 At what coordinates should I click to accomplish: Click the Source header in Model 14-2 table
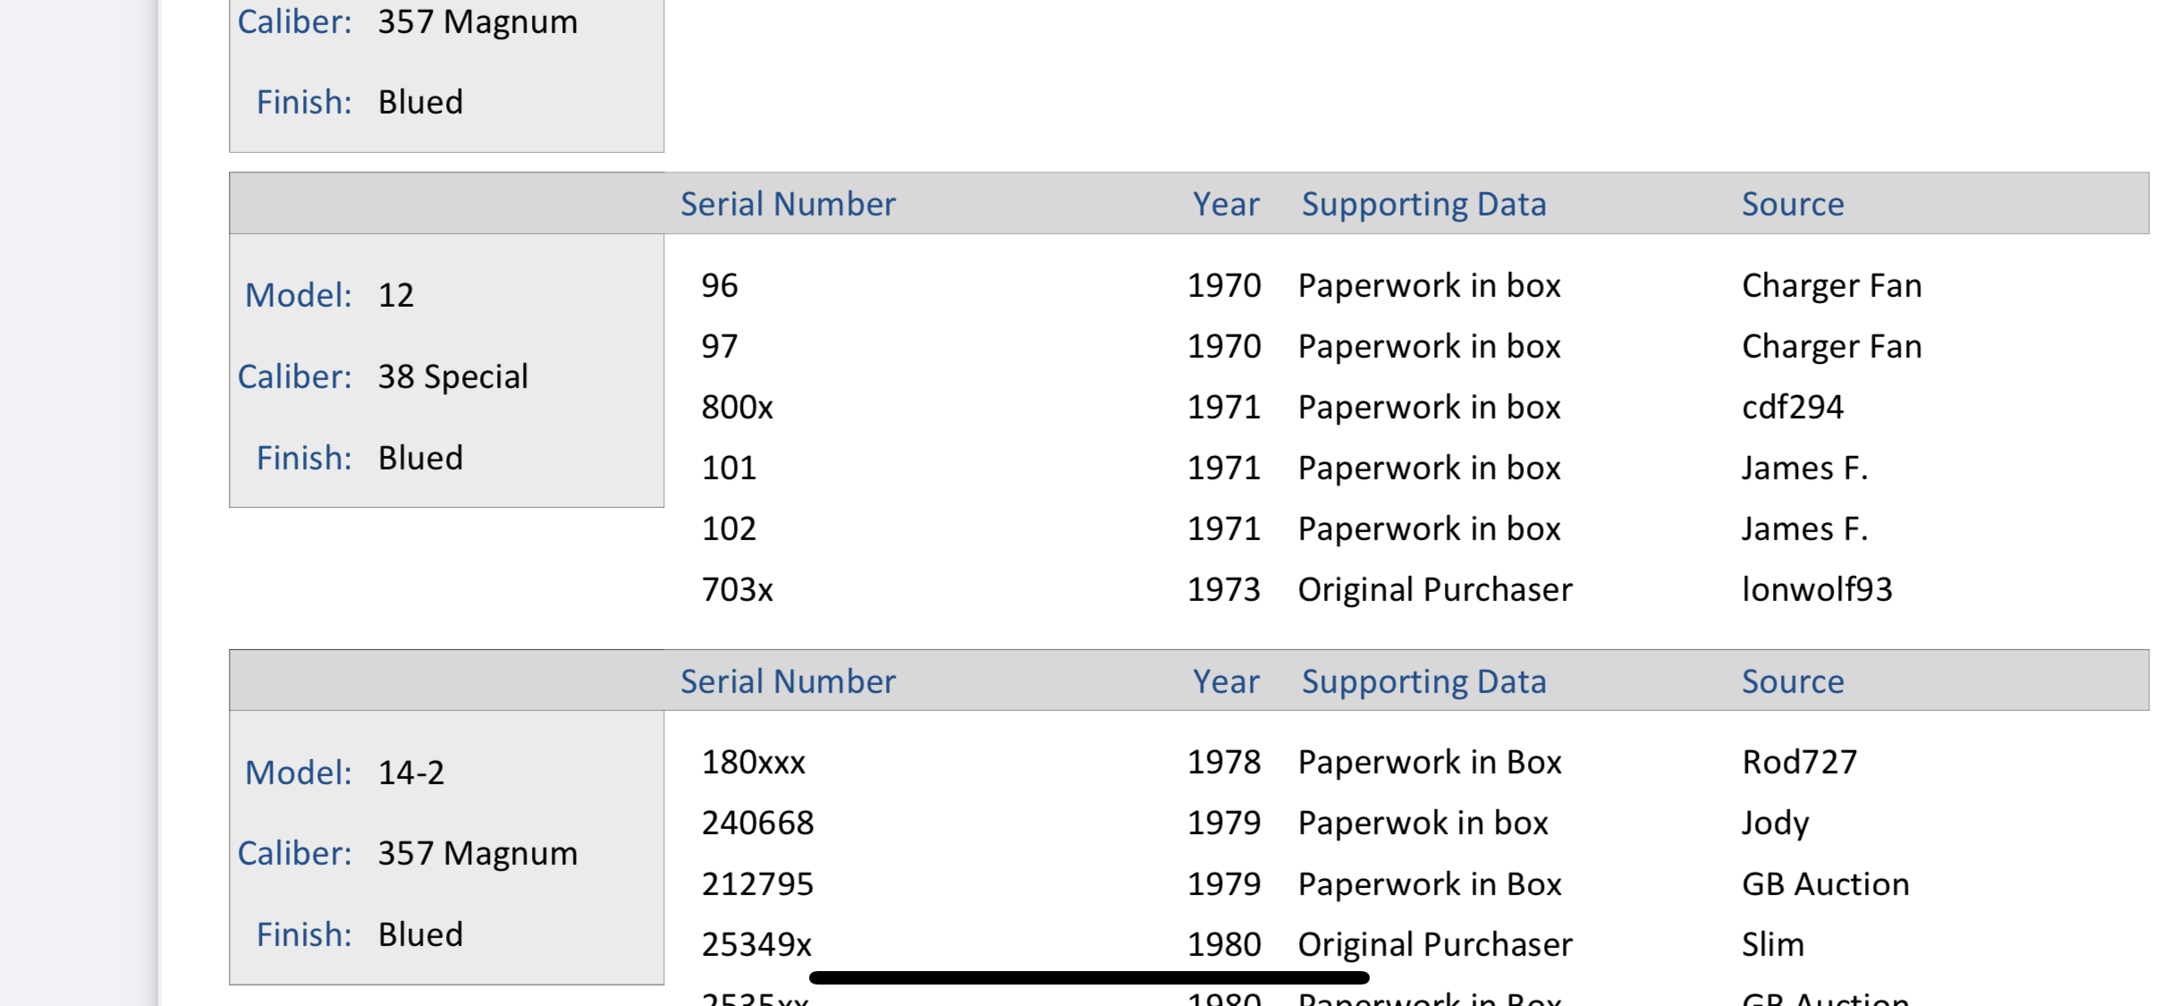(1793, 681)
